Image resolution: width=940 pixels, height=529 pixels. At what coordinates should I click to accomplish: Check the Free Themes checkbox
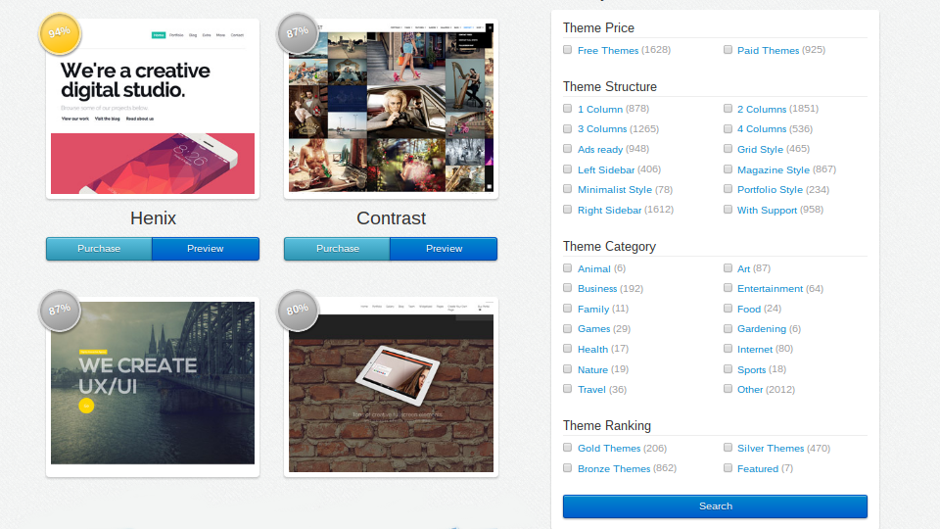[x=567, y=50]
